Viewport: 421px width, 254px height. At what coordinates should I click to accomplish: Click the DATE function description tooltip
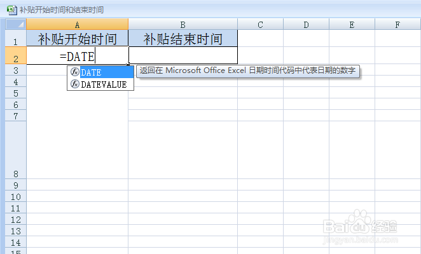(248, 71)
